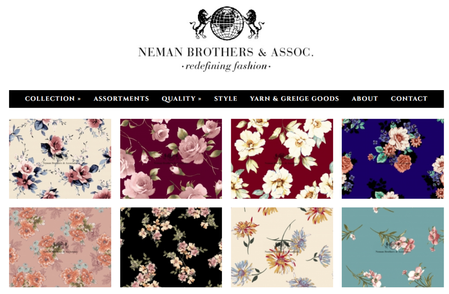
Task: View the red print with white flowers
Action: click(282, 159)
